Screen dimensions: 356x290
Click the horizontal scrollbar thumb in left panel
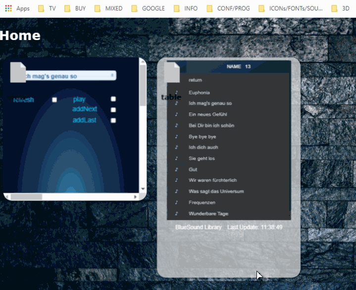point(26,197)
